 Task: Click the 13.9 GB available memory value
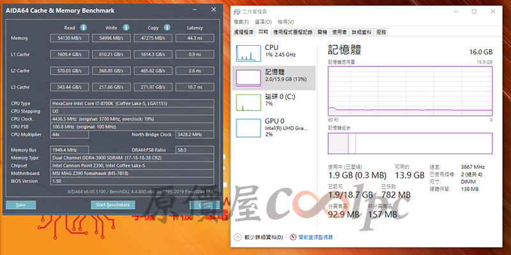409,176
